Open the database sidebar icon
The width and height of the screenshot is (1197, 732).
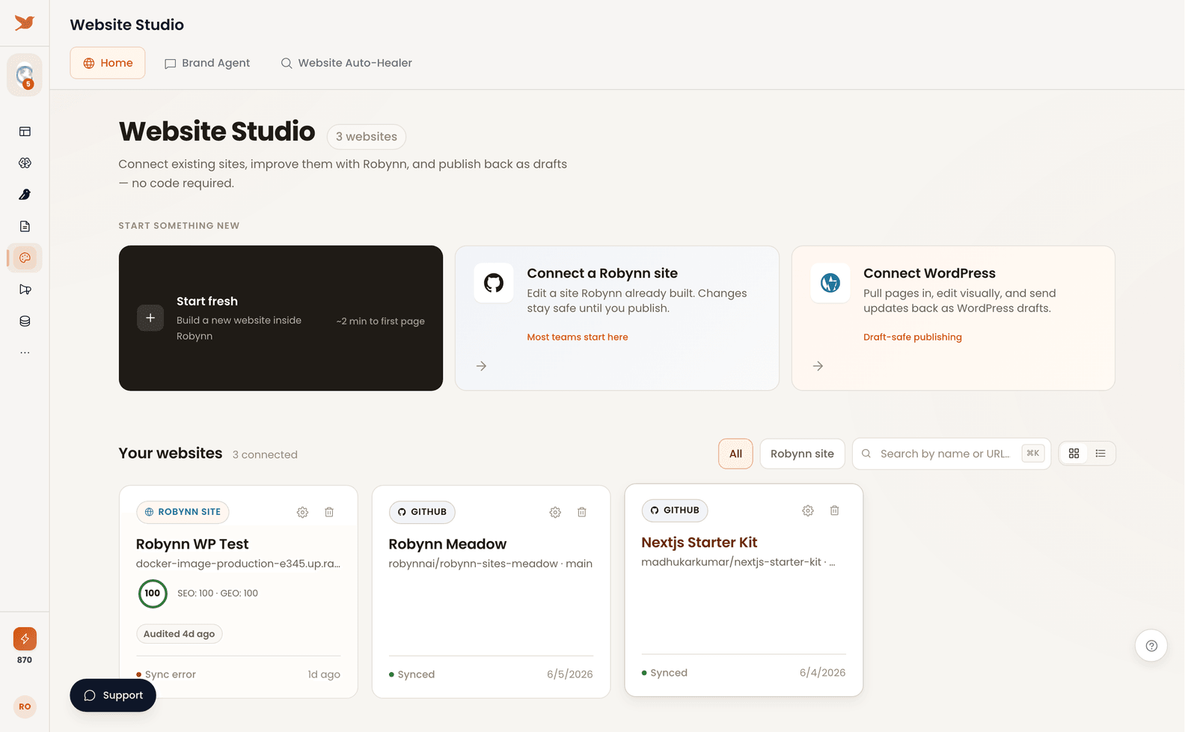click(25, 321)
